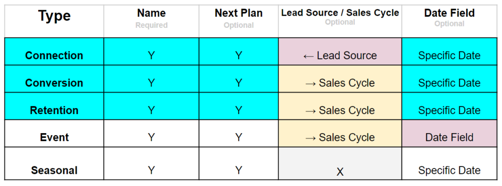Click Specific Date in the Connection row
The height and width of the screenshot is (186, 502).
[449, 56]
